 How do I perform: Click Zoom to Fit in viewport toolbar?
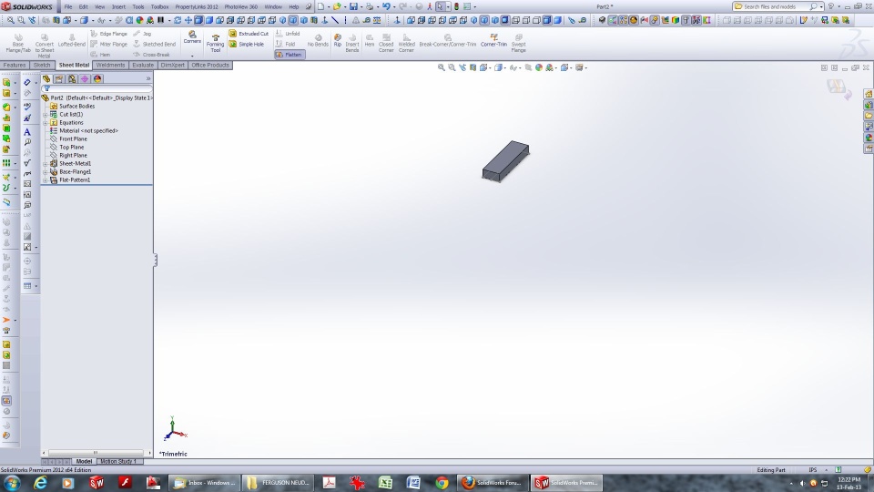pyautogui.click(x=442, y=67)
